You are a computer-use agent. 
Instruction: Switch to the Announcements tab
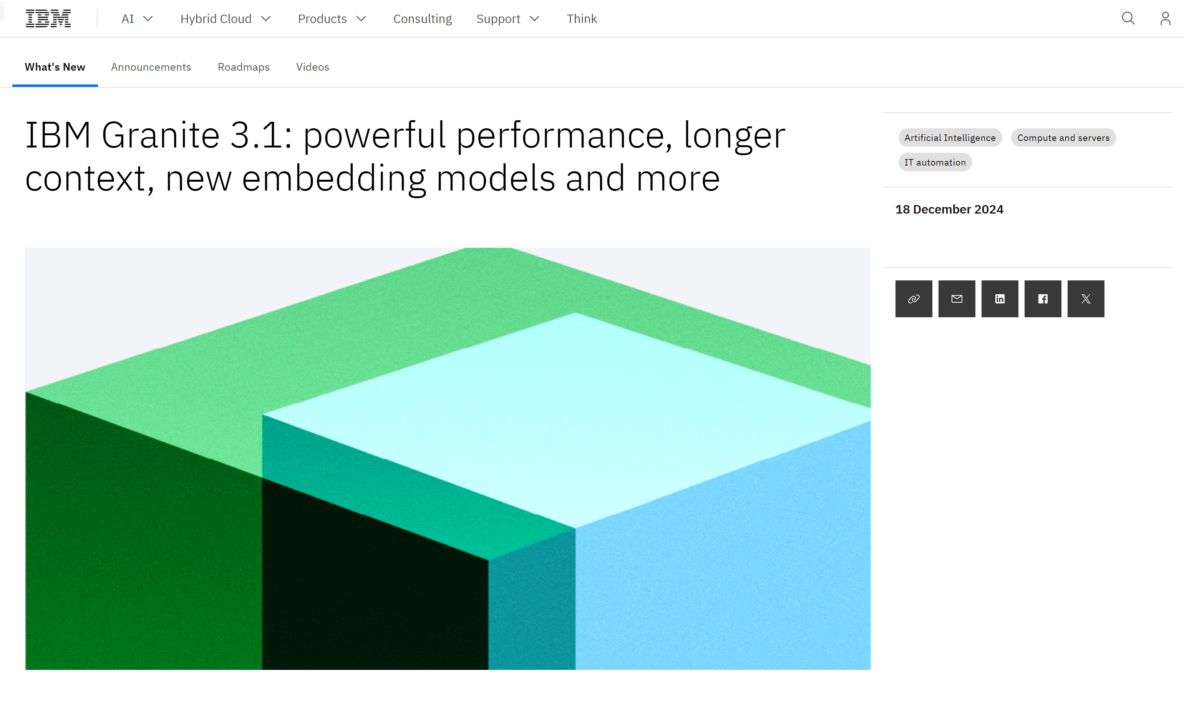(151, 67)
